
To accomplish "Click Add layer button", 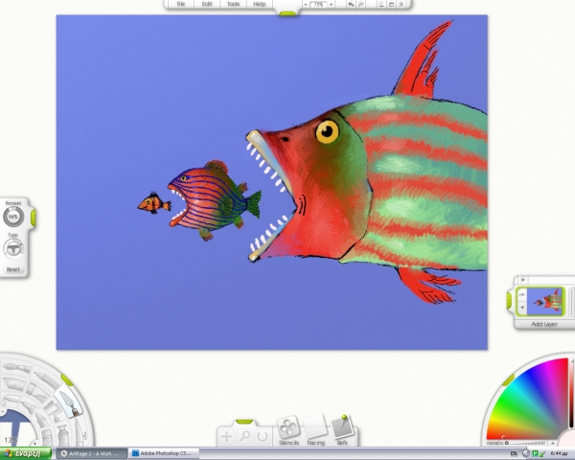I will [544, 324].
